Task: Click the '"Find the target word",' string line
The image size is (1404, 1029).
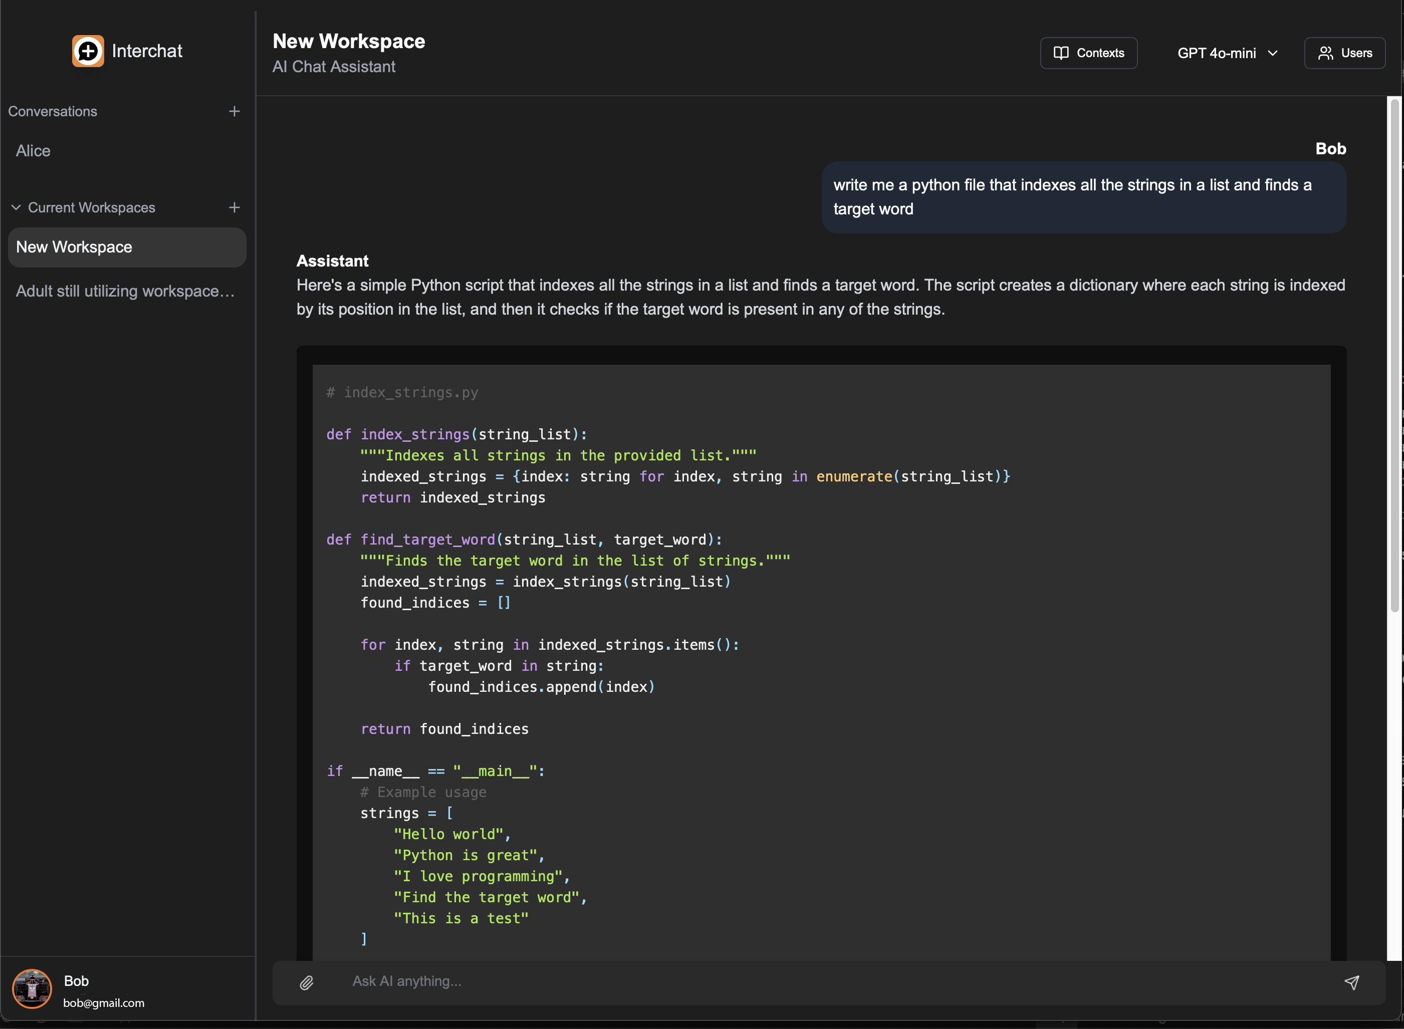Action: [x=490, y=897]
